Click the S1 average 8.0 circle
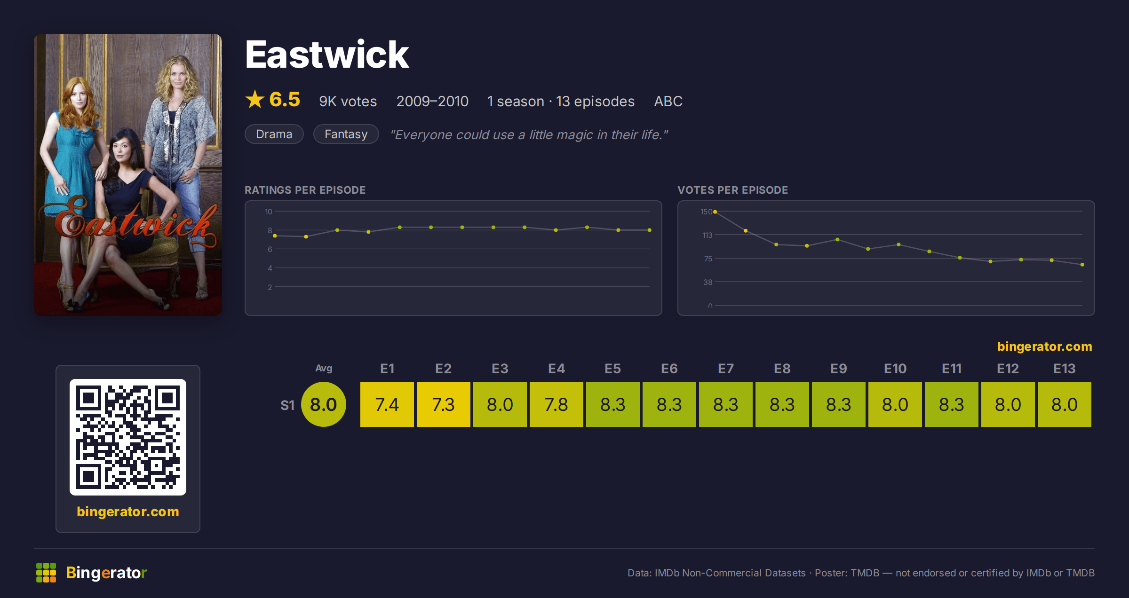The width and height of the screenshot is (1129, 598). pyautogui.click(x=324, y=404)
